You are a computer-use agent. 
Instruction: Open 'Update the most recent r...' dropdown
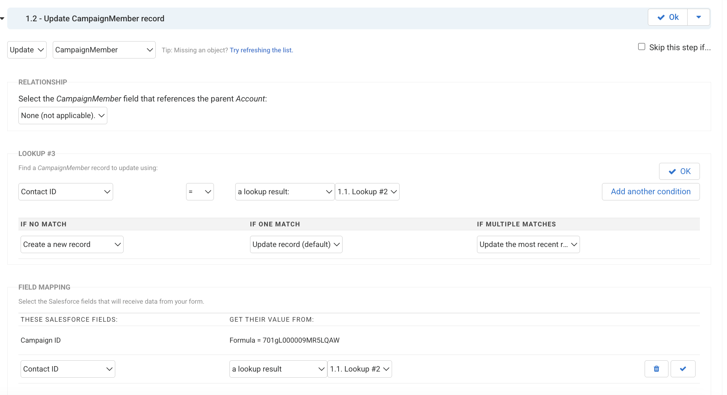pos(528,244)
